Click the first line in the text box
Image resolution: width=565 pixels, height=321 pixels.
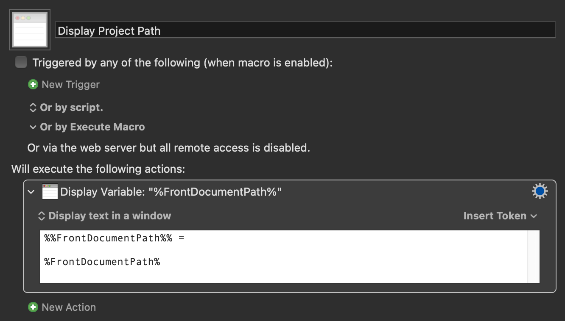click(115, 238)
